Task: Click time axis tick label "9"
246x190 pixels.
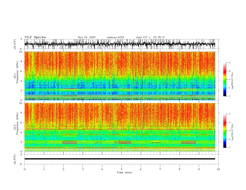Action: (199, 169)
